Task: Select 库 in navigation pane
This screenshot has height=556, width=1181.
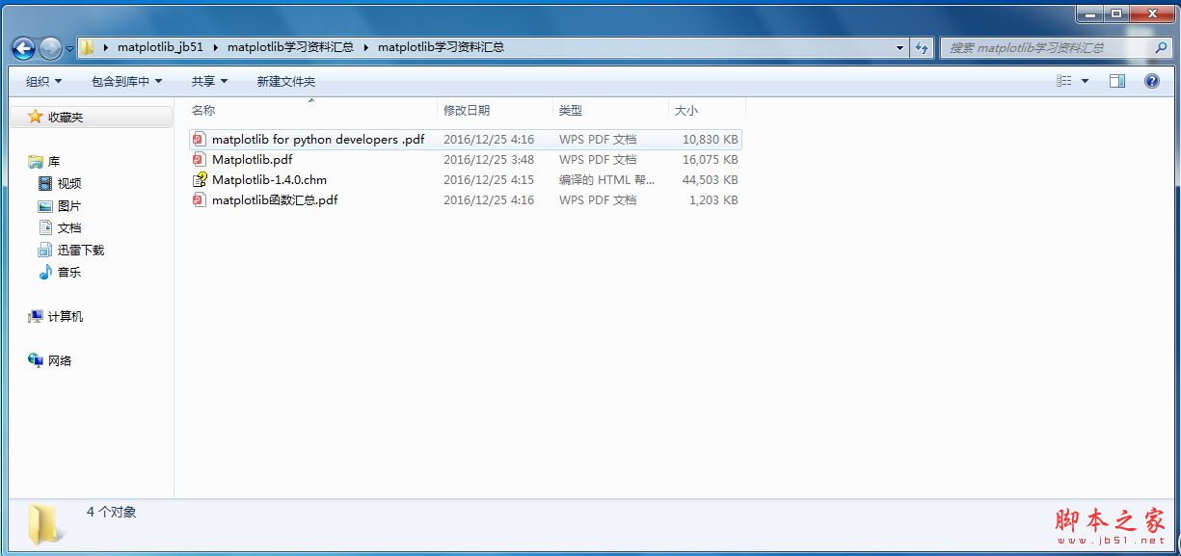Action: coord(54,162)
